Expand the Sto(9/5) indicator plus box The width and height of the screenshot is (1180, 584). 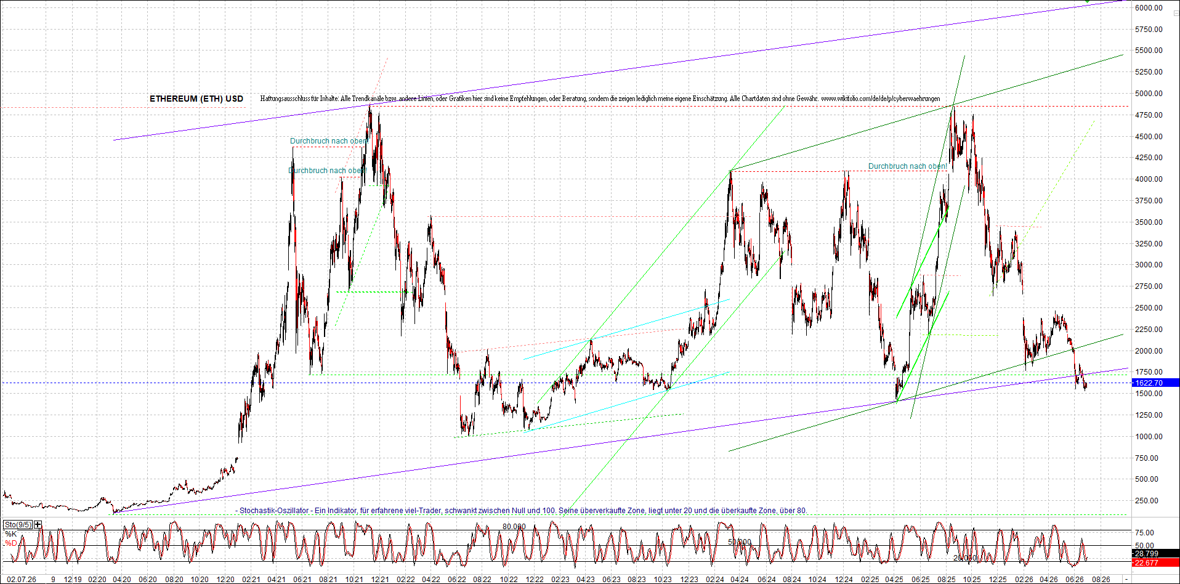click(x=38, y=525)
